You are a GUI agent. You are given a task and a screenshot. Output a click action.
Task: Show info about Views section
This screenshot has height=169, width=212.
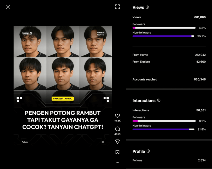(147, 7)
